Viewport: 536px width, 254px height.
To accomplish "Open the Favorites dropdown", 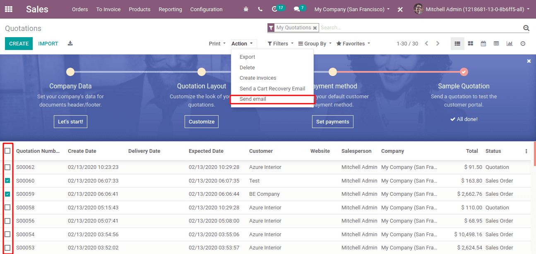I will click(x=353, y=43).
